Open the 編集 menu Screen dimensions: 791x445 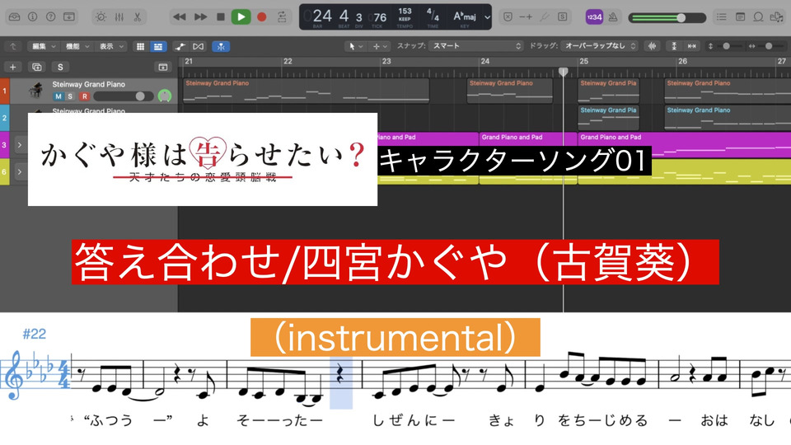click(x=44, y=46)
